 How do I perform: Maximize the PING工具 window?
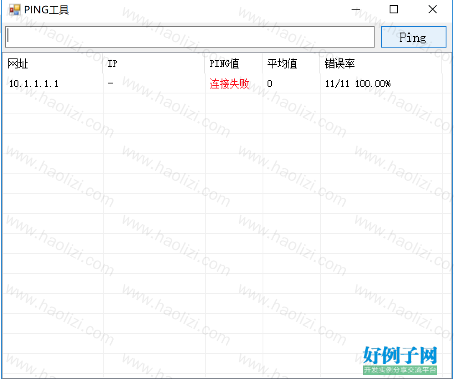393,10
